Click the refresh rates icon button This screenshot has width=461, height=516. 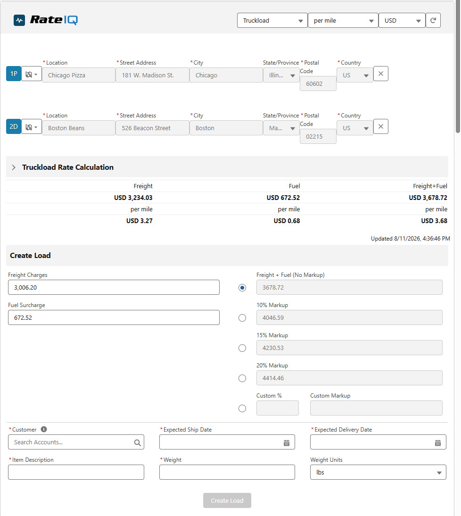coord(433,20)
